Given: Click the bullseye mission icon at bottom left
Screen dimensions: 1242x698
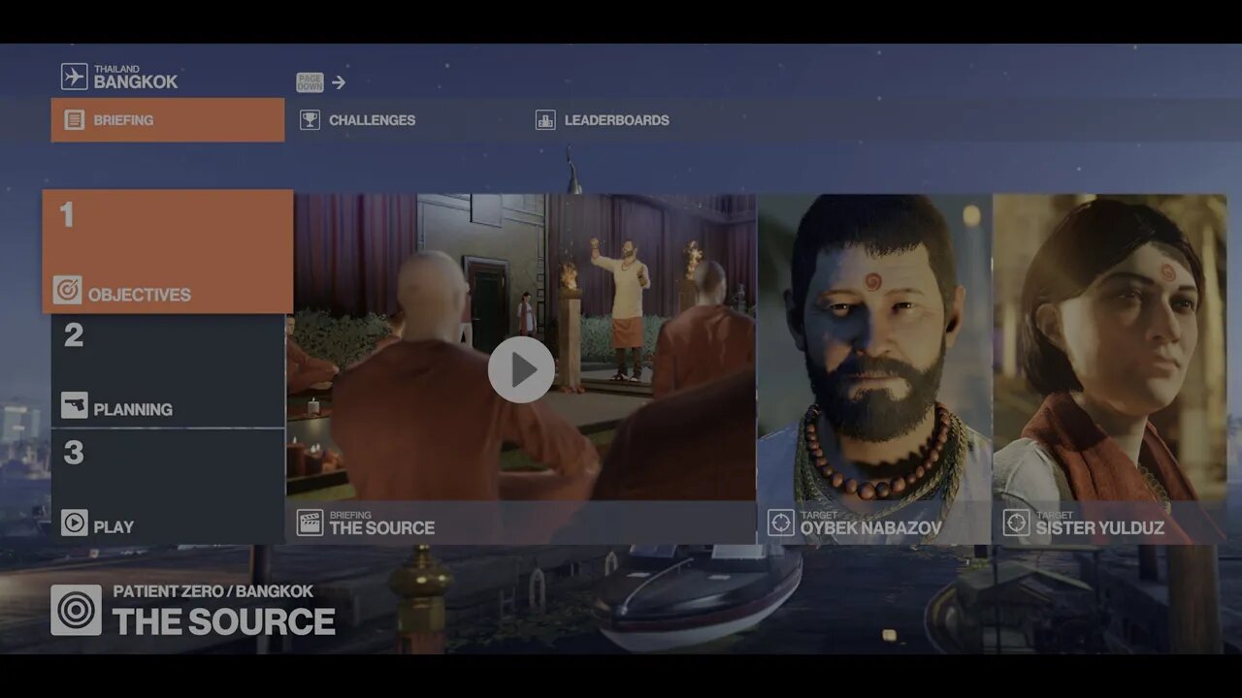Looking at the screenshot, I should coord(76,610).
